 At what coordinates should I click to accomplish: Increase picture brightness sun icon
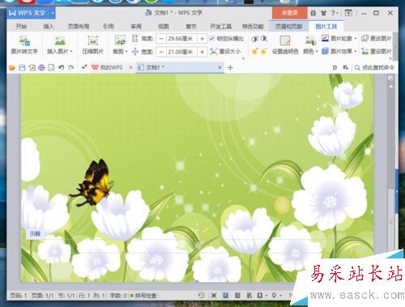[x=254, y=51]
